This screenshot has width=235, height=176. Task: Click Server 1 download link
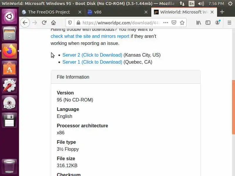click(92, 62)
